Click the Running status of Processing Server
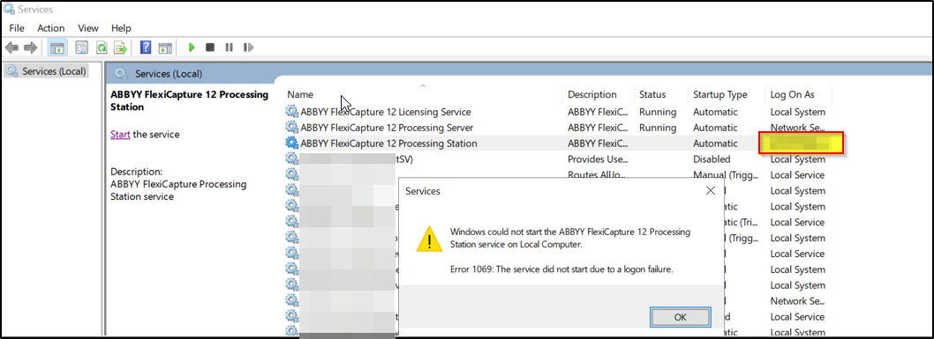 657,127
